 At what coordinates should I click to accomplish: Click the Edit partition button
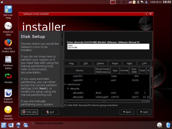tap(86, 63)
